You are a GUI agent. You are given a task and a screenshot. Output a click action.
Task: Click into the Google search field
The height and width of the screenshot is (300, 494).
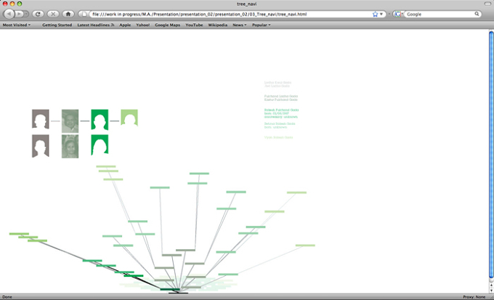pos(440,15)
